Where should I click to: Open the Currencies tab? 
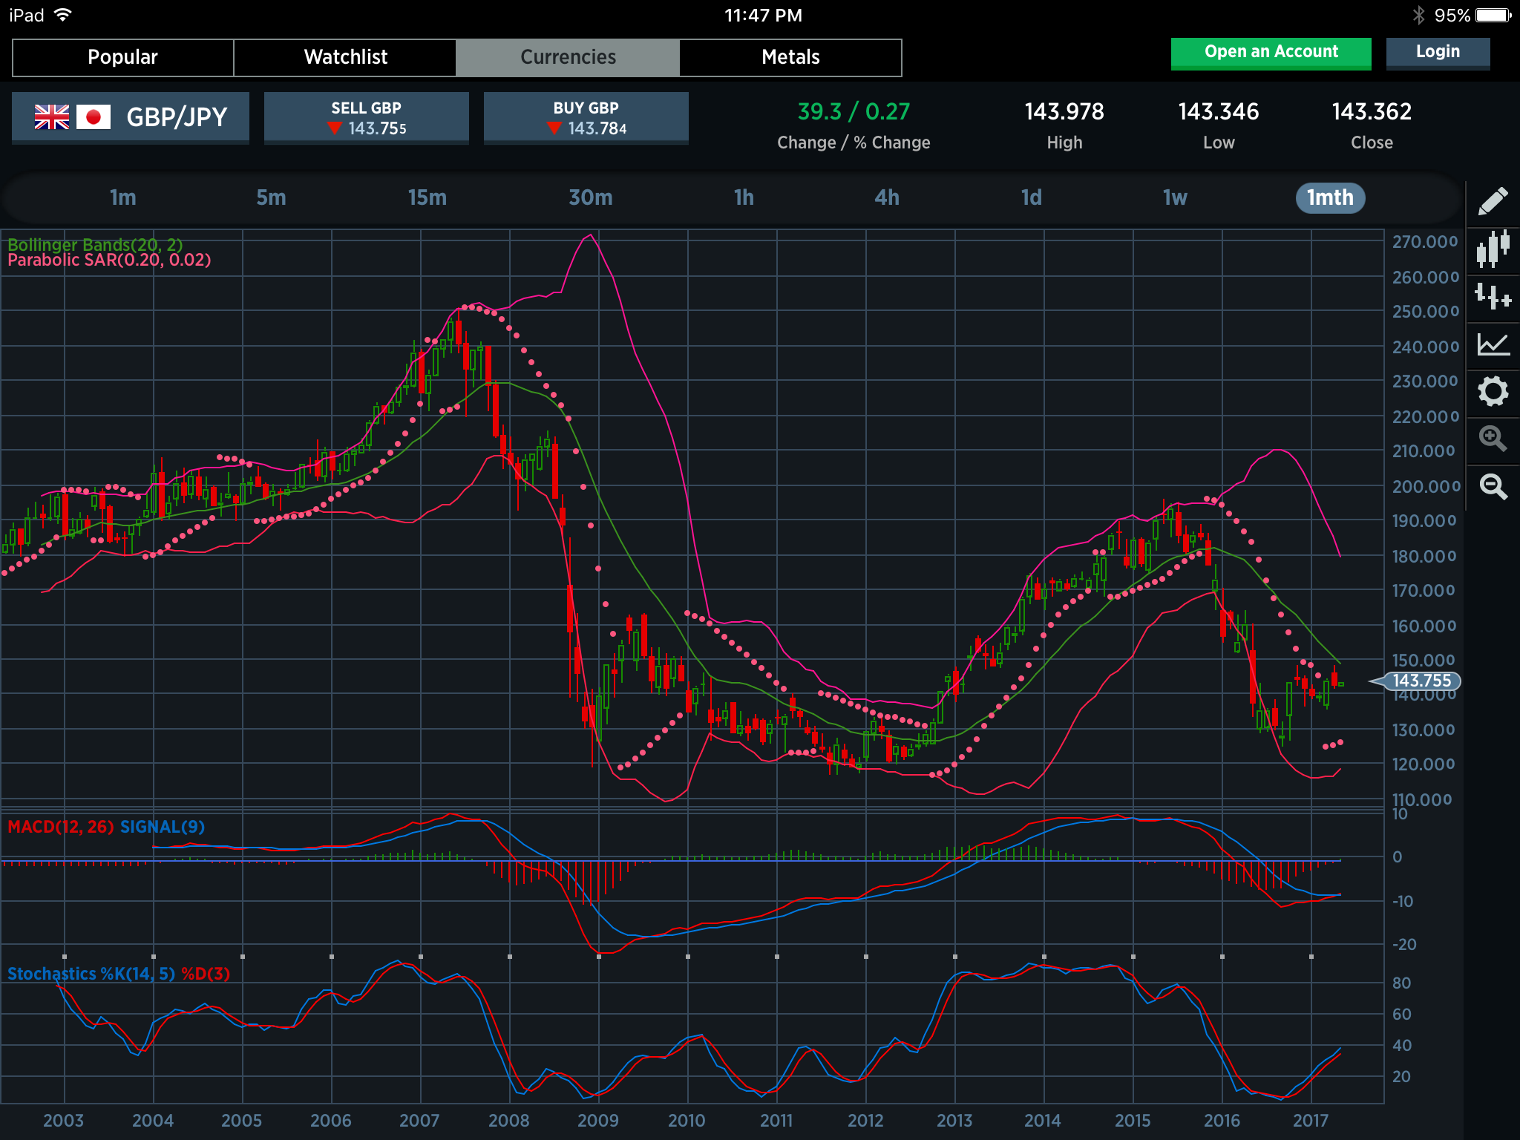pos(569,57)
